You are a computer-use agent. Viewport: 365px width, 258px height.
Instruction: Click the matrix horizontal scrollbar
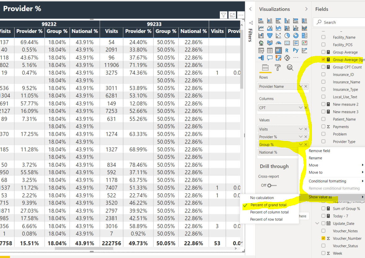[x=84, y=248]
